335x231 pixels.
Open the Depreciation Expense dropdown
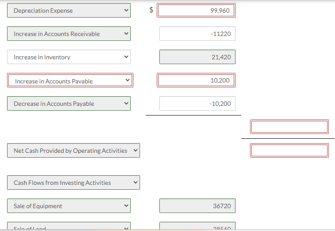coord(69,10)
